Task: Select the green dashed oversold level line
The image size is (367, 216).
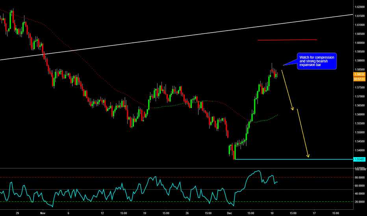Action: 176,202
